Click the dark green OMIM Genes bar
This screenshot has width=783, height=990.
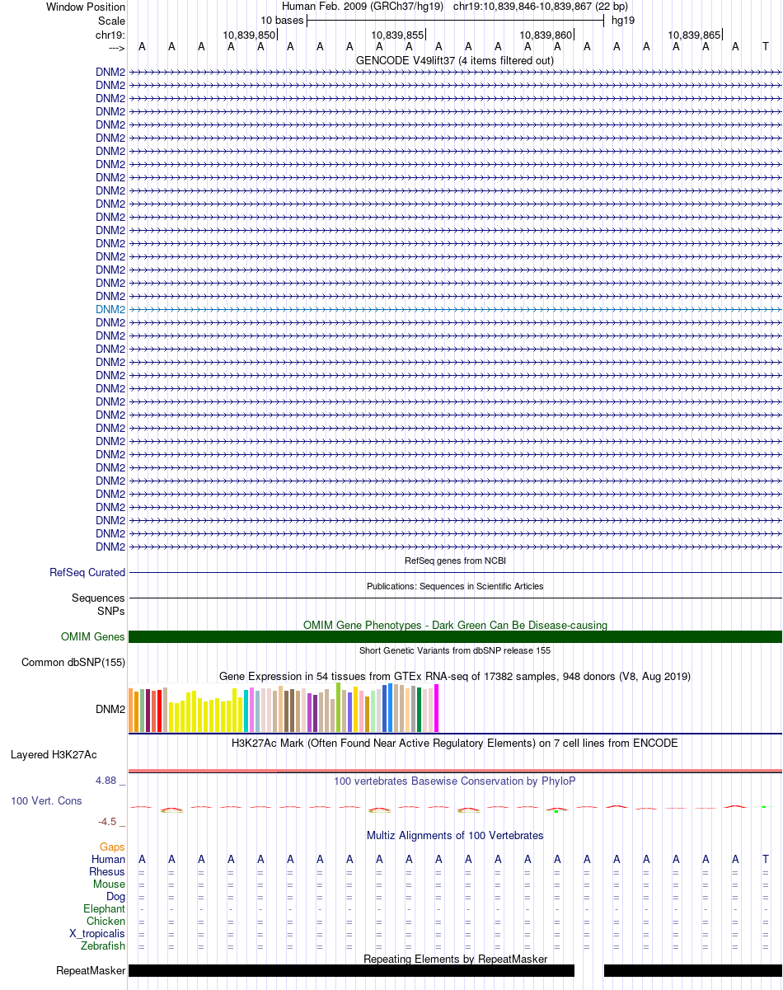(x=455, y=636)
